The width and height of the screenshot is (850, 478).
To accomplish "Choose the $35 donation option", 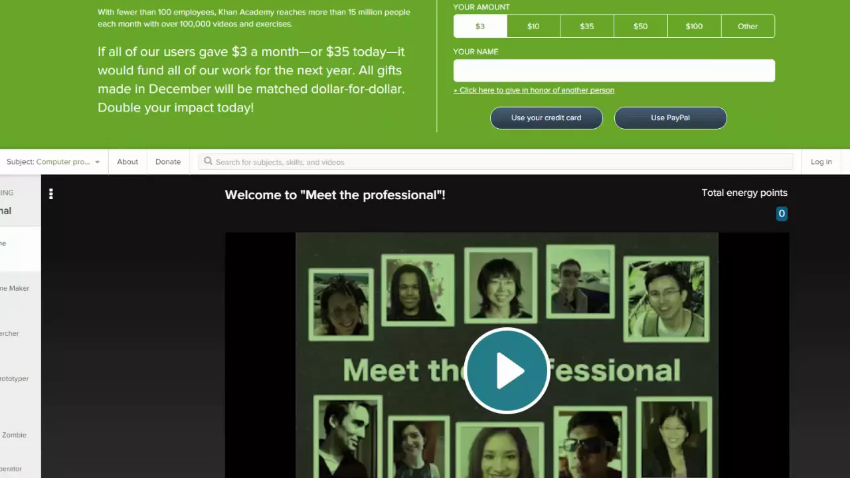I will coord(587,26).
